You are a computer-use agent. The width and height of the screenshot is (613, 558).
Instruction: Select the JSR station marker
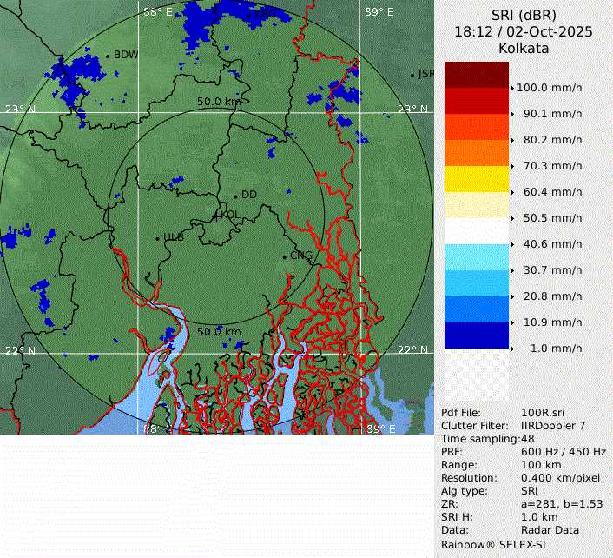412,75
